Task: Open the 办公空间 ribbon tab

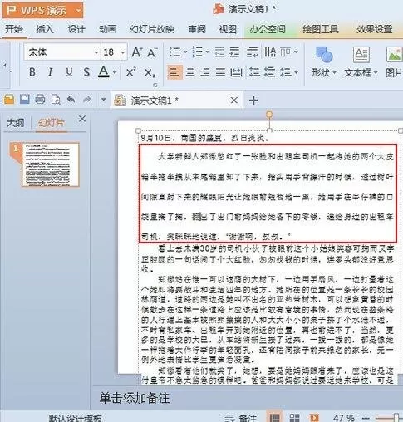Action: click(x=268, y=29)
